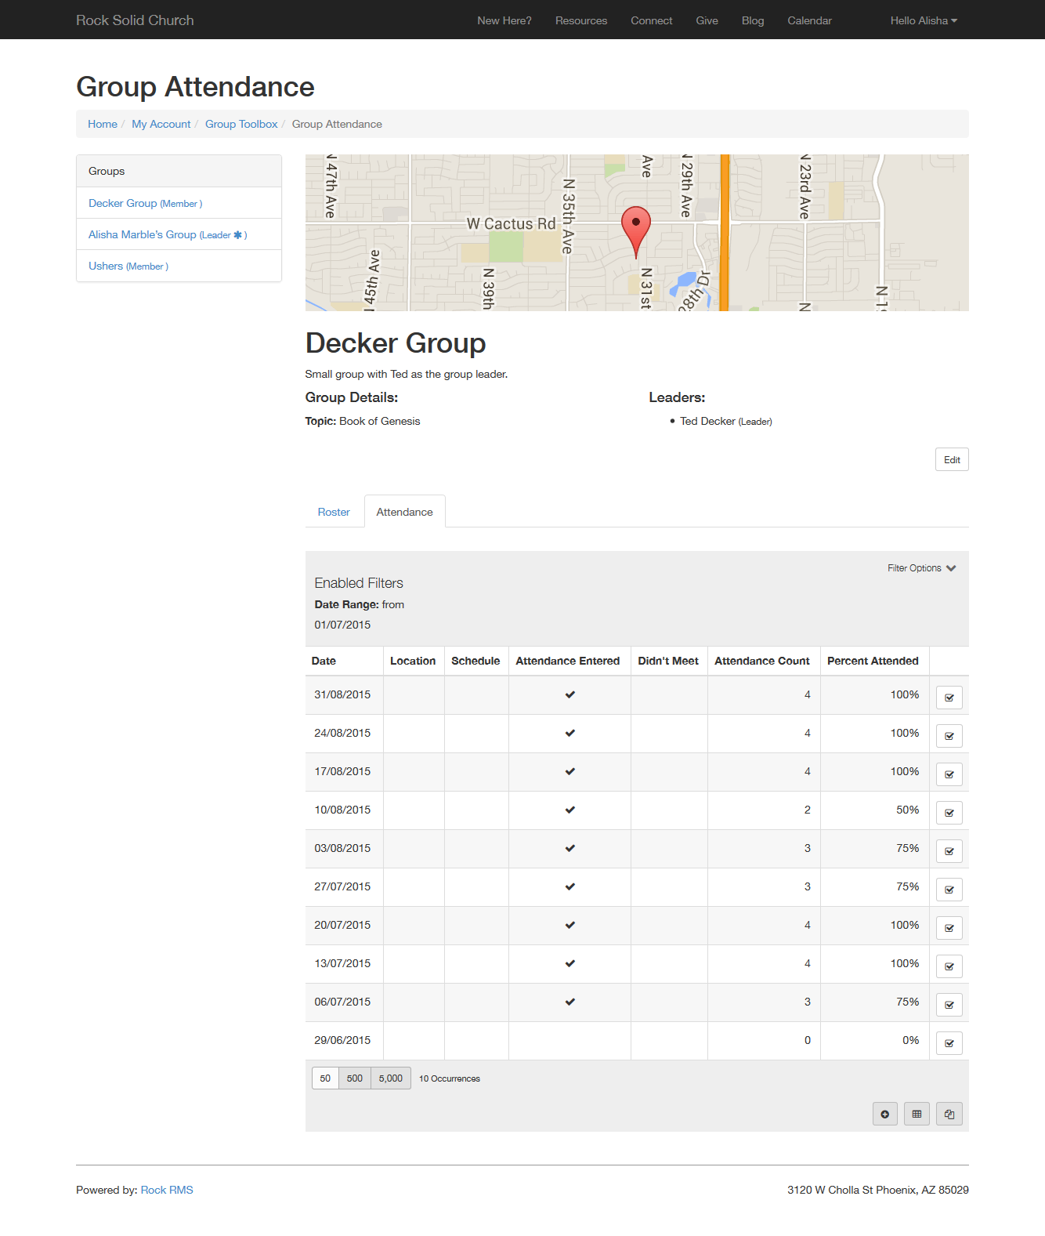Open Alisha Marble's Group in sidebar
This screenshot has width=1045, height=1236.
click(143, 234)
